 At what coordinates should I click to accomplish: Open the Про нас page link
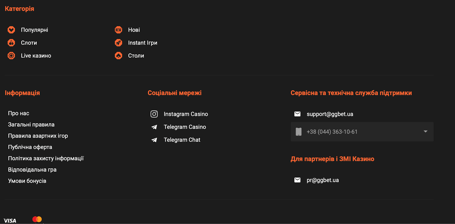click(19, 113)
